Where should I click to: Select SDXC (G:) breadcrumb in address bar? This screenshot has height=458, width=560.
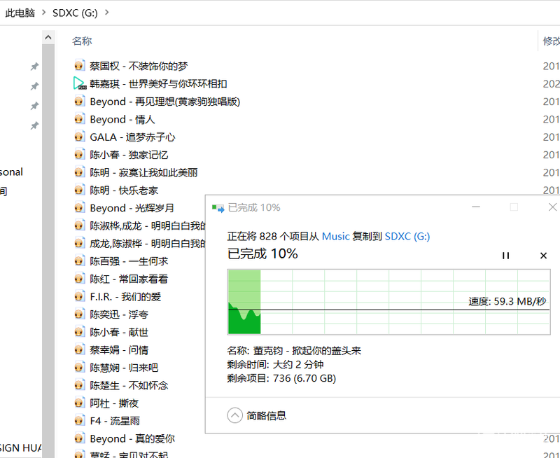click(x=75, y=13)
